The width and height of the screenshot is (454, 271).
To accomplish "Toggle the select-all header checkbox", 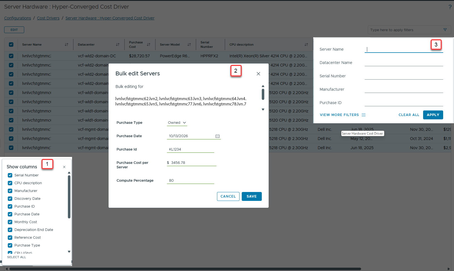I will click(11, 45).
